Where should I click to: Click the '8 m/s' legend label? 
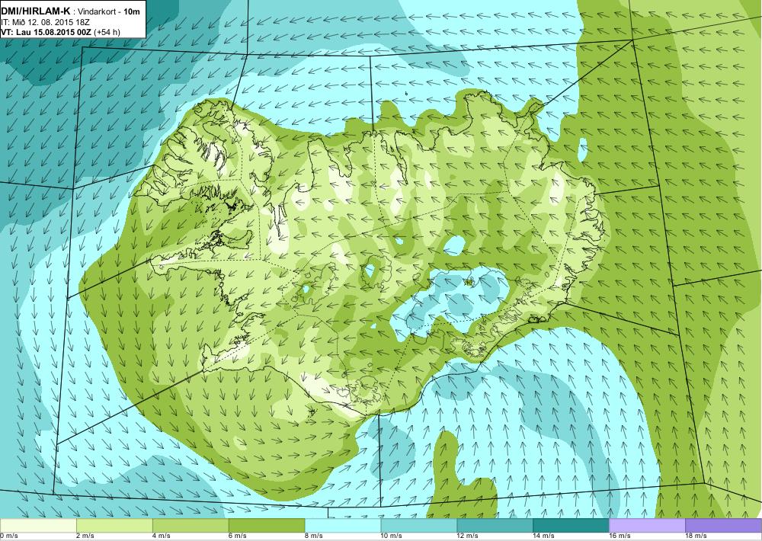pos(314,536)
